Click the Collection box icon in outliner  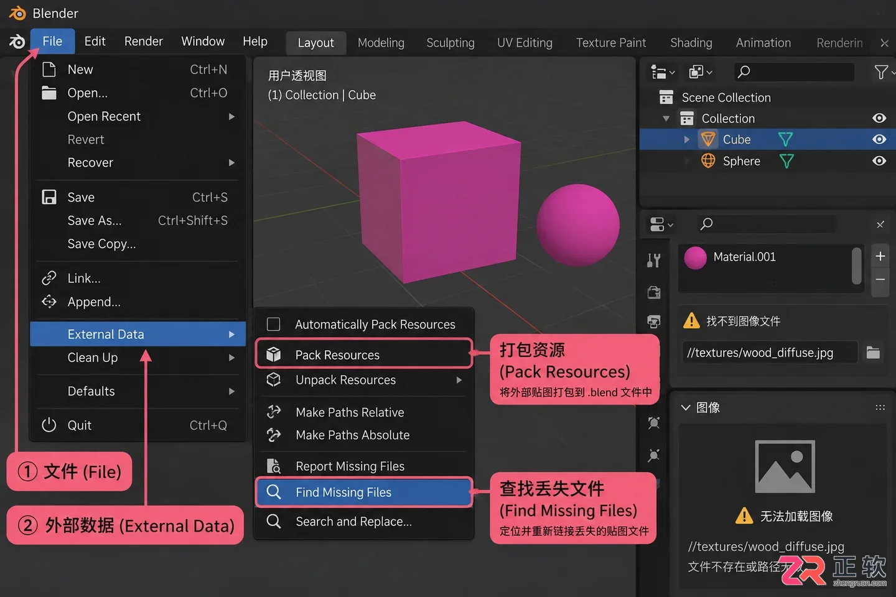pos(687,118)
